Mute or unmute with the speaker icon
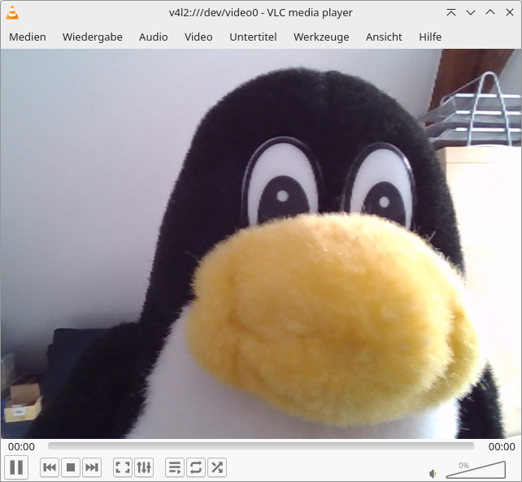The width and height of the screenshot is (522, 482). pos(433,473)
